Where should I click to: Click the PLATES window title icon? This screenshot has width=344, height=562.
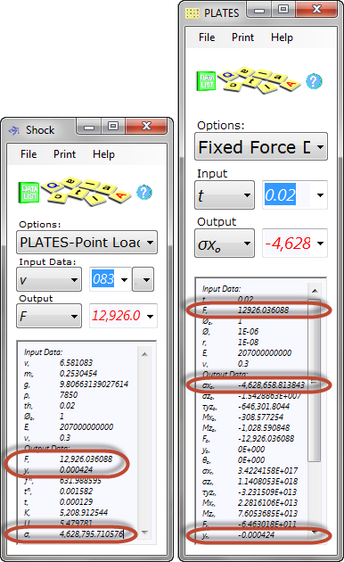[x=192, y=13]
